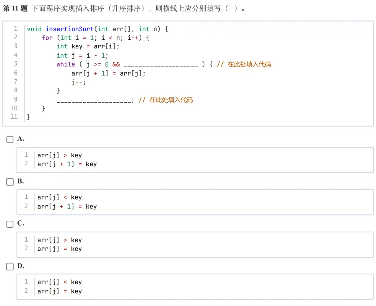The width and height of the screenshot is (376, 306).
Task: Check the checkbox for option C
Action: (10, 224)
